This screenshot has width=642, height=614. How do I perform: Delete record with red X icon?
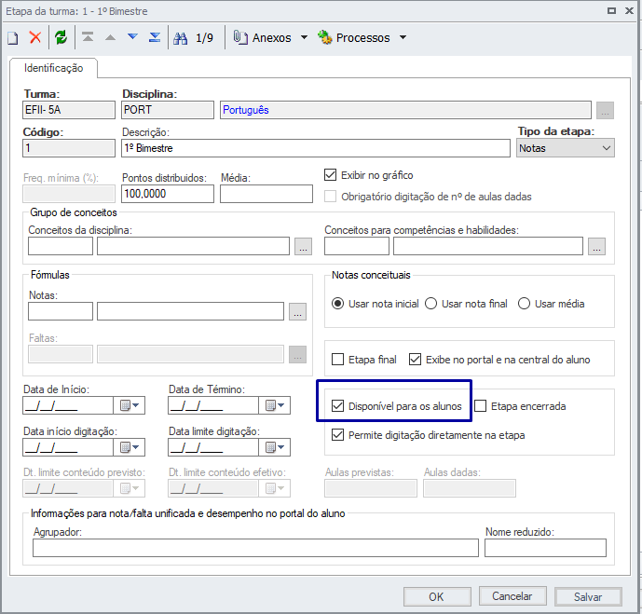tap(35, 37)
